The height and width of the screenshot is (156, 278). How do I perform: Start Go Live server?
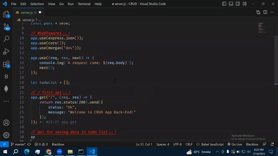(x=235, y=144)
